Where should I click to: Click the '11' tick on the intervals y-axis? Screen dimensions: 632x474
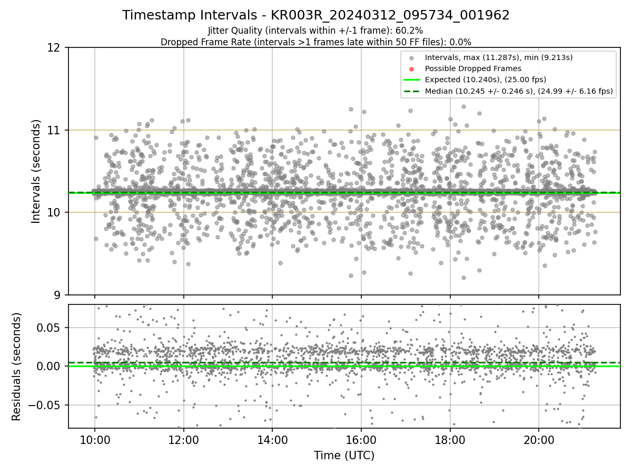[54, 130]
